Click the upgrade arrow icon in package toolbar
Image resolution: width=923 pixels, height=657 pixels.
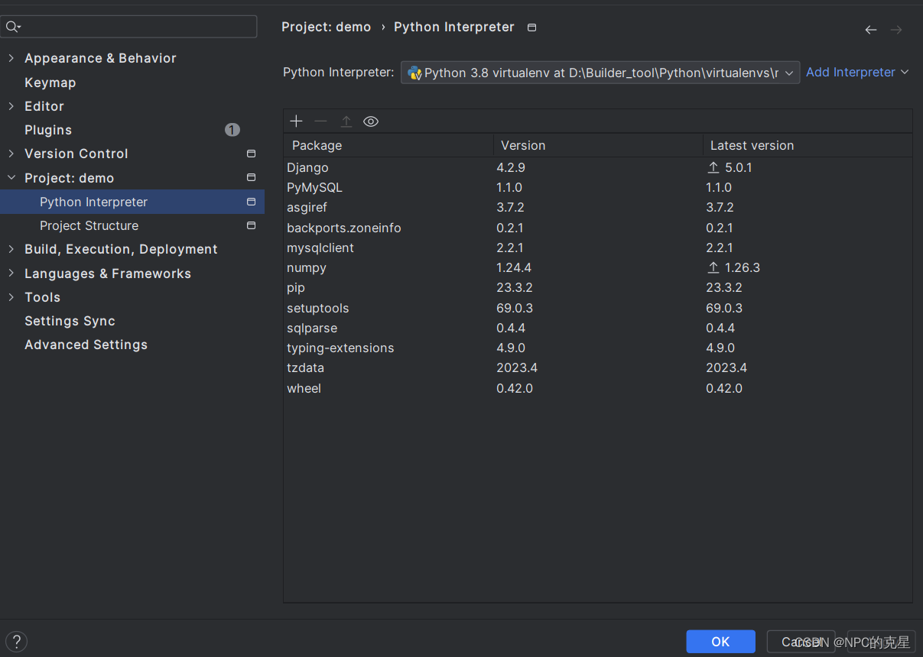point(346,121)
